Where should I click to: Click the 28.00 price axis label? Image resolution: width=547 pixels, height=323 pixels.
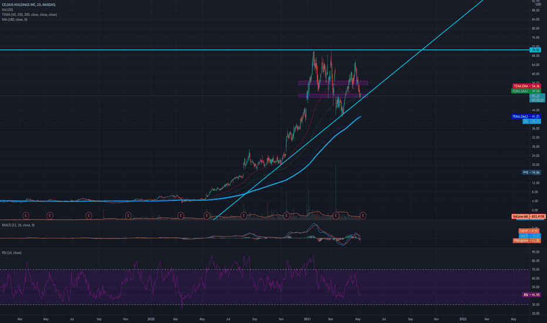pos(535,147)
